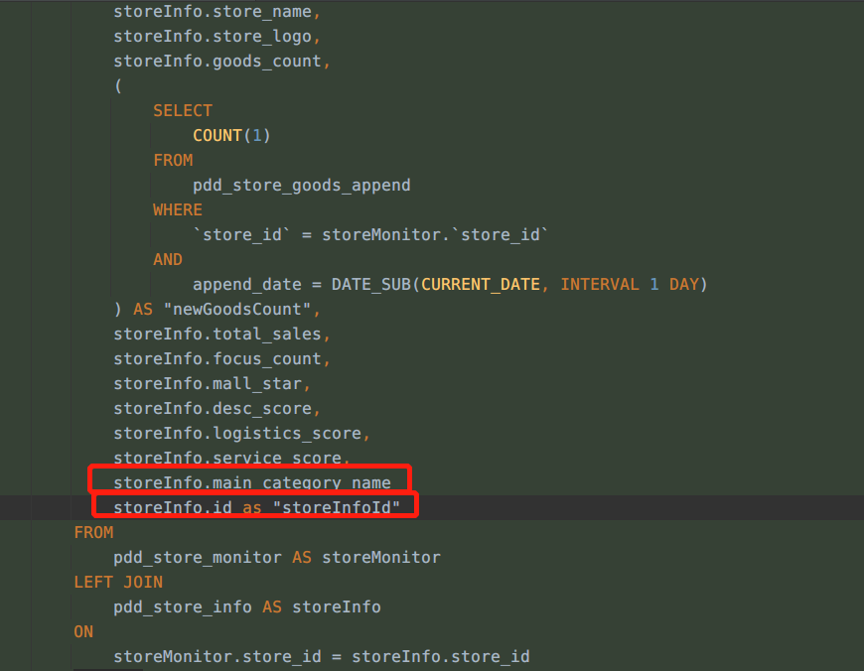
Task: Click the storeInfo.store_name line
Action: pyautogui.click(x=216, y=12)
